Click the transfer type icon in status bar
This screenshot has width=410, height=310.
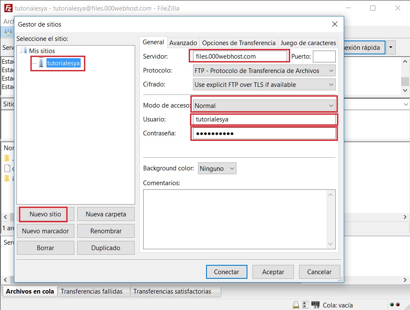(305, 305)
